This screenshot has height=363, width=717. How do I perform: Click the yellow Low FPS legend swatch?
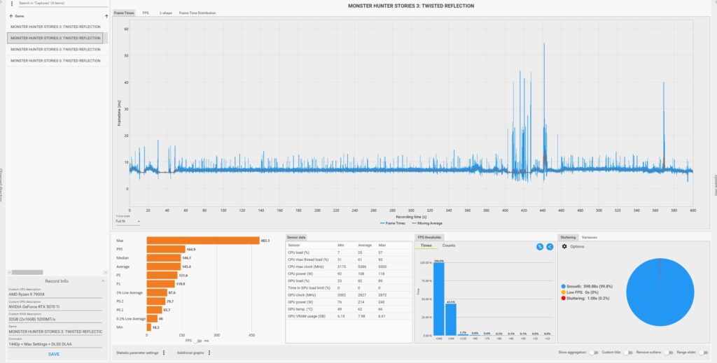tap(564, 292)
